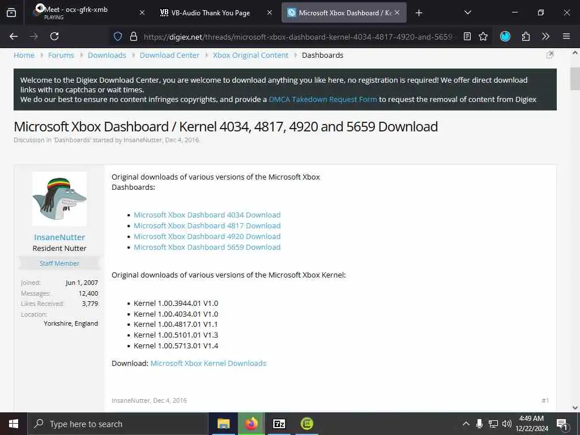Click microphone tray icon
Image resolution: width=580 pixels, height=435 pixels.
pos(479,424)
